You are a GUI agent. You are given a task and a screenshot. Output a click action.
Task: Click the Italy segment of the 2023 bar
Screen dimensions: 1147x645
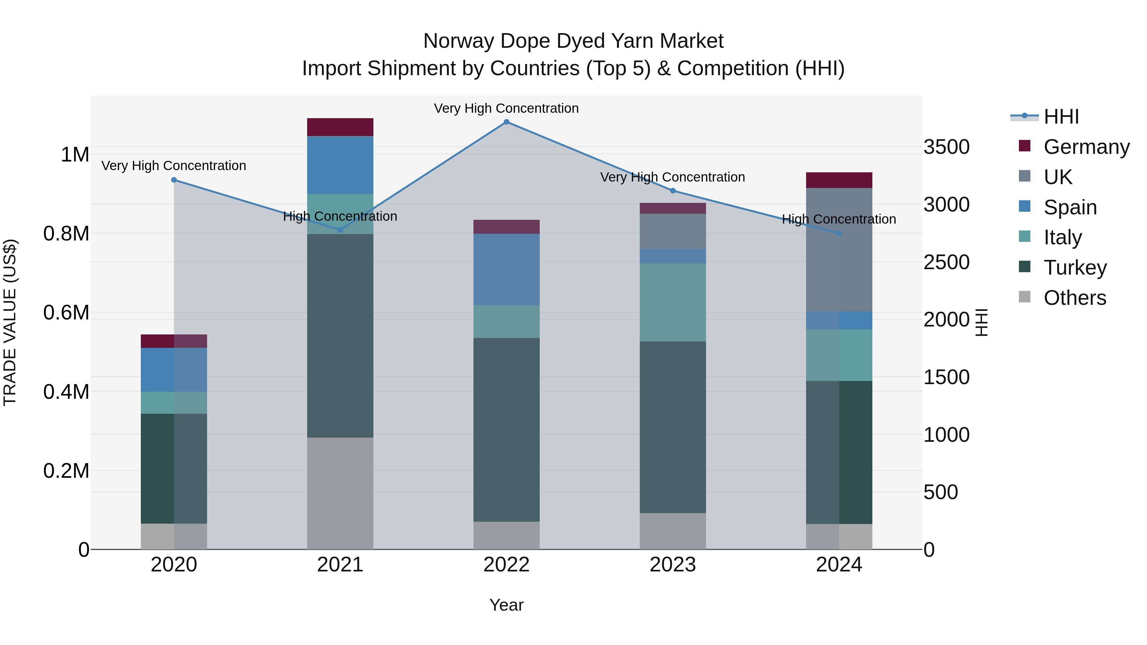pos(673,302)
